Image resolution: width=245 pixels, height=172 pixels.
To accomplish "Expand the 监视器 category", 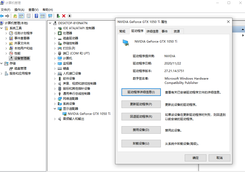I will pyautogui.click(x=55, y=63).
